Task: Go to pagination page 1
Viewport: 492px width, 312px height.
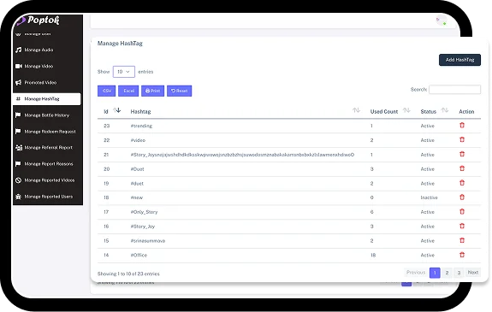Action: coord(435,273)
